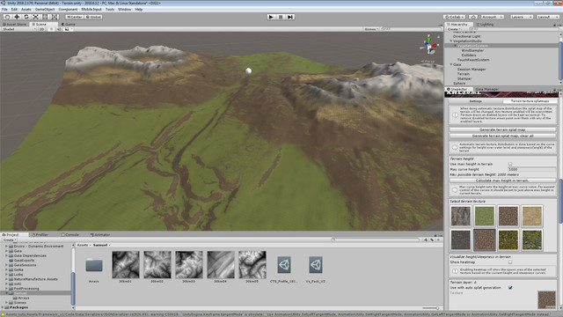Open the Packages folder in Project tree
The image size is (563, 317).
18,307
